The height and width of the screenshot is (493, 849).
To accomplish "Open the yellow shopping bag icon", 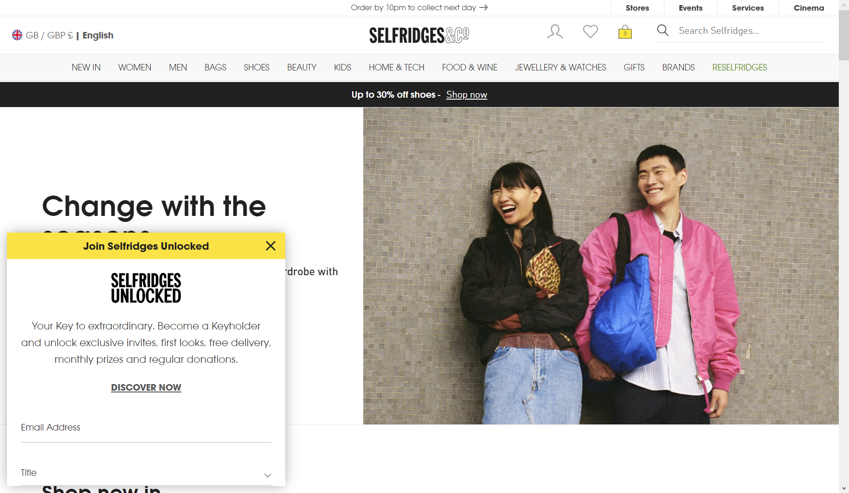I will pyautogui.click(x=625, y=32).
